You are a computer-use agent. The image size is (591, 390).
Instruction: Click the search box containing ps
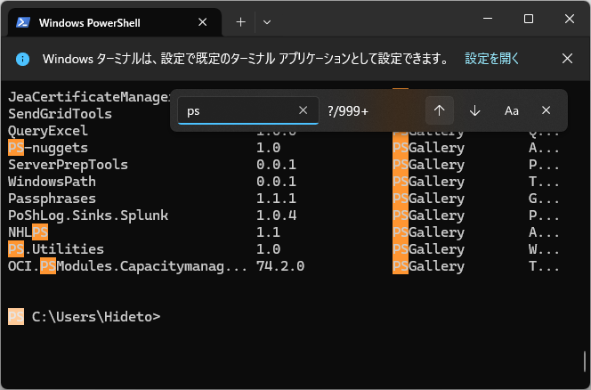click(x=248, y=110)
